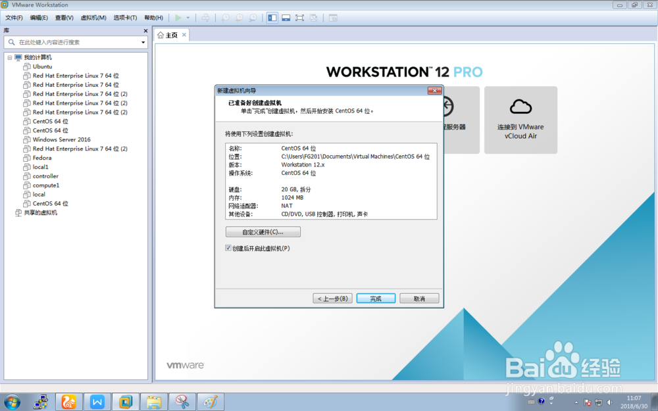Viewport: 658px width, 411px height.
Task: Select the controller virtual machine
Action: [45, 176]
